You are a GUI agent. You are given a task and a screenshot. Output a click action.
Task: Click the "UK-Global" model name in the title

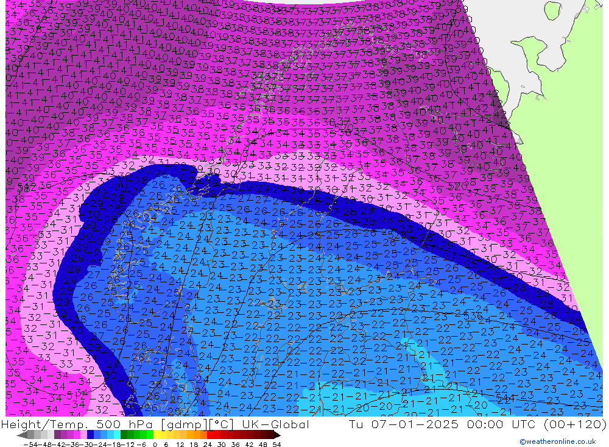tap(275, 424)
